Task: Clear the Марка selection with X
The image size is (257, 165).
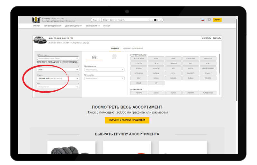Action: (x=78, y=66)
